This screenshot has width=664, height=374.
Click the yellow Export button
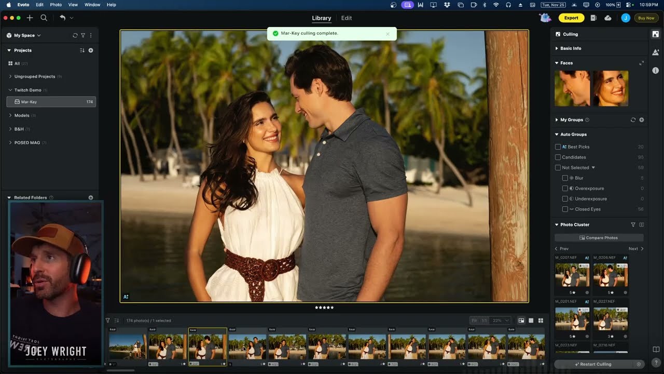coord(571,18)
